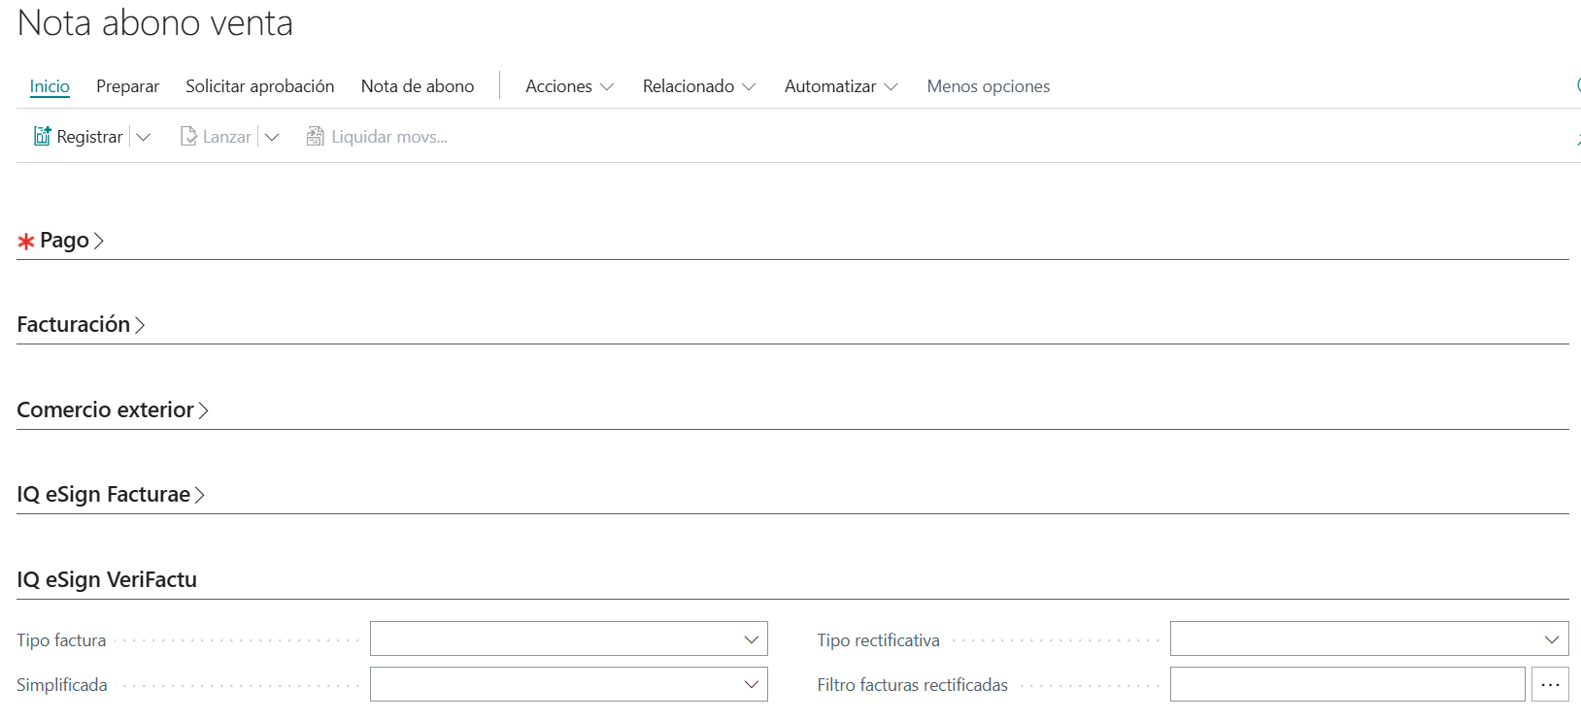Expand the IQ eSign Facturae section
Image resolution: width=1581 pixels, height=720 pixels.
click(103, 495)
